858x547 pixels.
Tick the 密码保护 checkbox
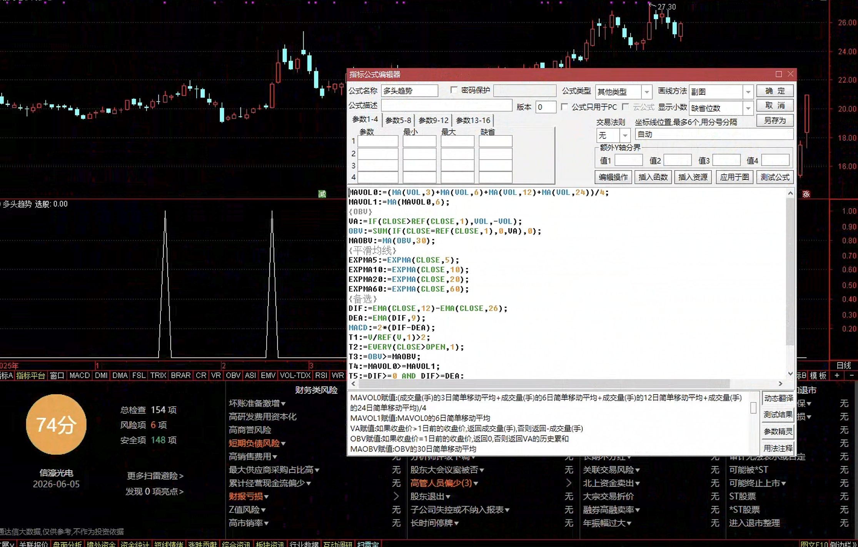(454, 90)
